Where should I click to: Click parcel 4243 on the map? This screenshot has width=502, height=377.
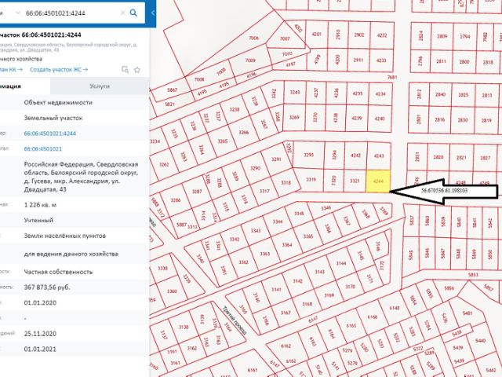click(380, 156)
